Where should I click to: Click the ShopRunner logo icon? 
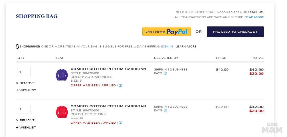pyautogui.click(x=17, y=47)
